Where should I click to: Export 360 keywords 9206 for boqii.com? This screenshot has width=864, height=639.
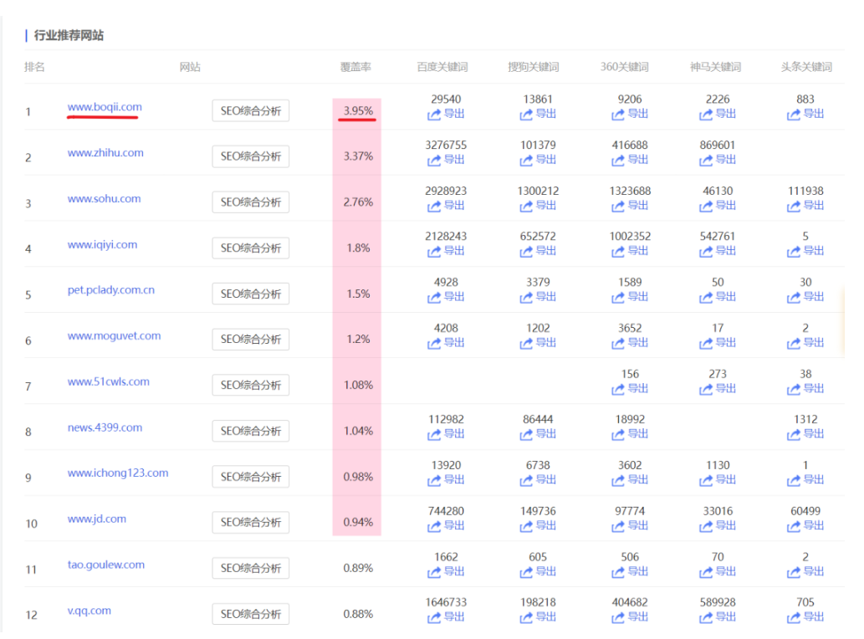[x=630, y=114]
